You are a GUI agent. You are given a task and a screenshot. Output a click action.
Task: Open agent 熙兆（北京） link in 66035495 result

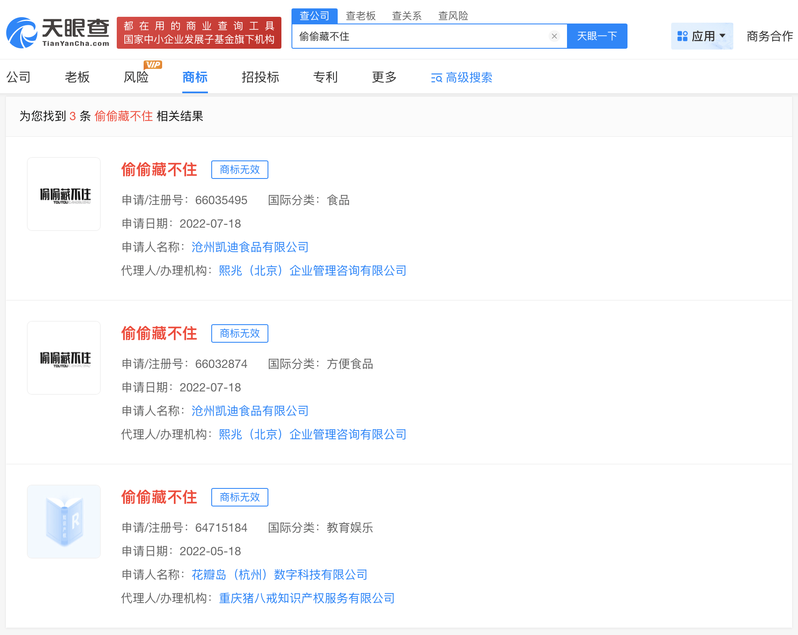point(313,270)
